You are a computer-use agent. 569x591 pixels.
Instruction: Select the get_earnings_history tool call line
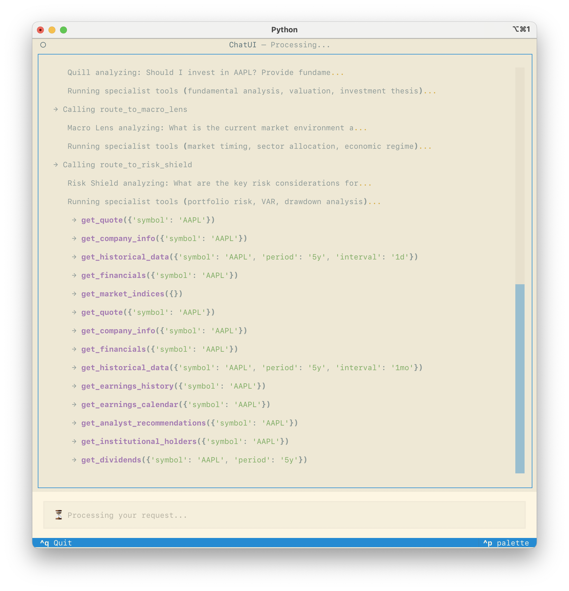click(x=173, y=386)
